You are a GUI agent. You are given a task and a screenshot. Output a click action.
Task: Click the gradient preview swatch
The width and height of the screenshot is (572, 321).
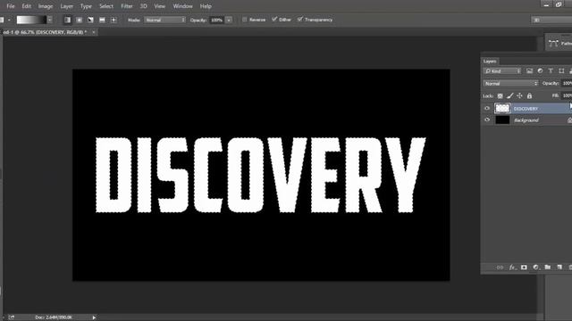(x=31, y=20)
